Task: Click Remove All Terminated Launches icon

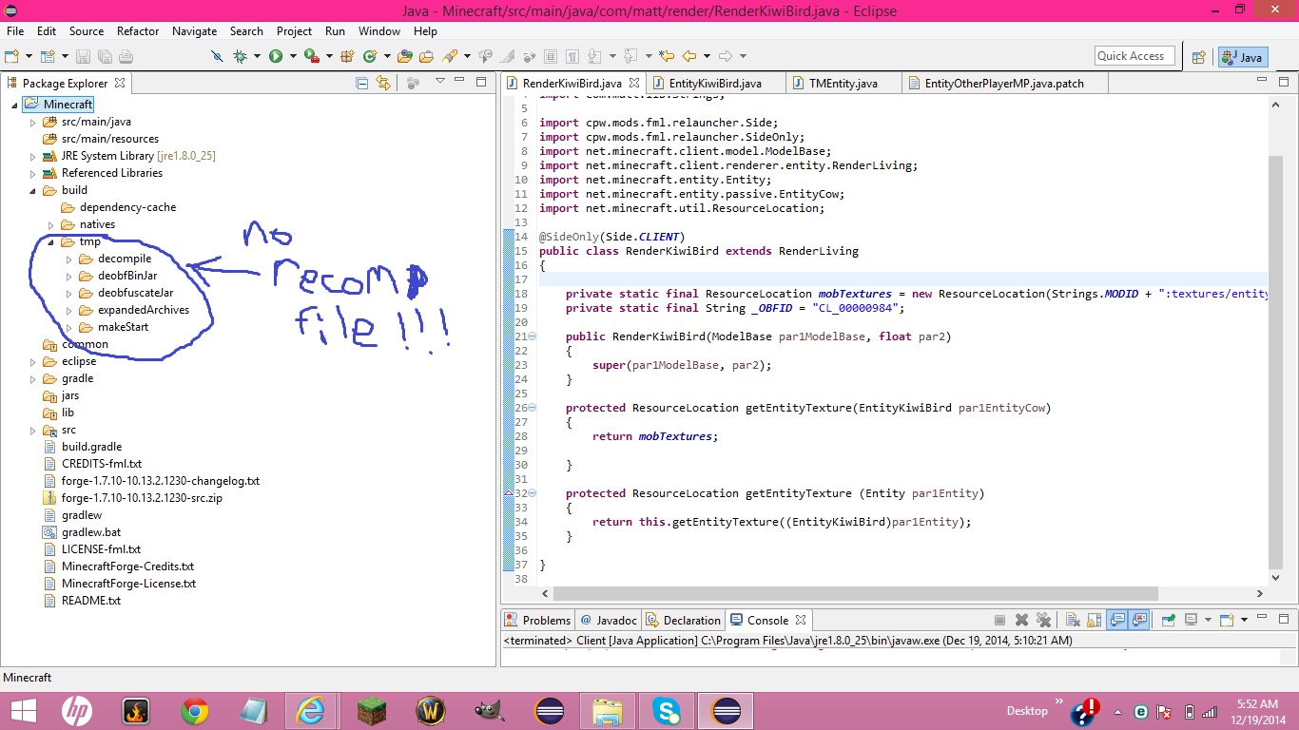Action: [1043, 620]
